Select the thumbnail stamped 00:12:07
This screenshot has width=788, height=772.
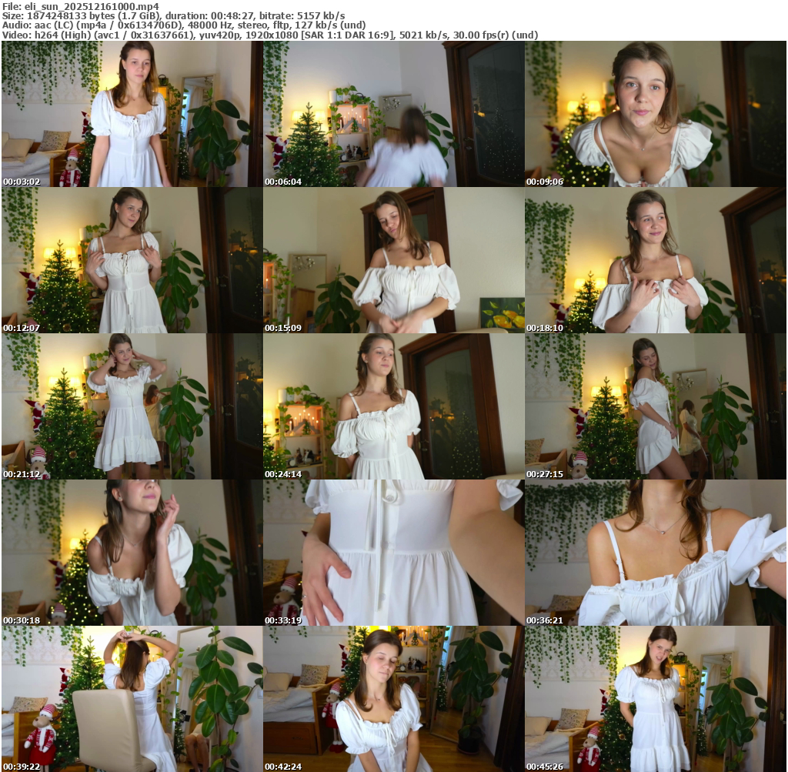tap(132, 260)
